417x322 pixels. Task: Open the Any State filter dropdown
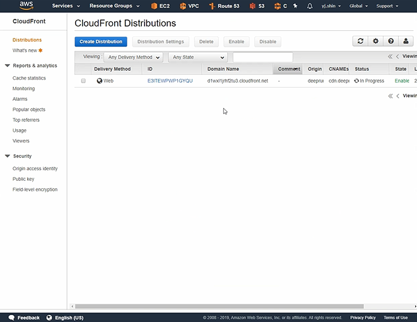[198, 57]
